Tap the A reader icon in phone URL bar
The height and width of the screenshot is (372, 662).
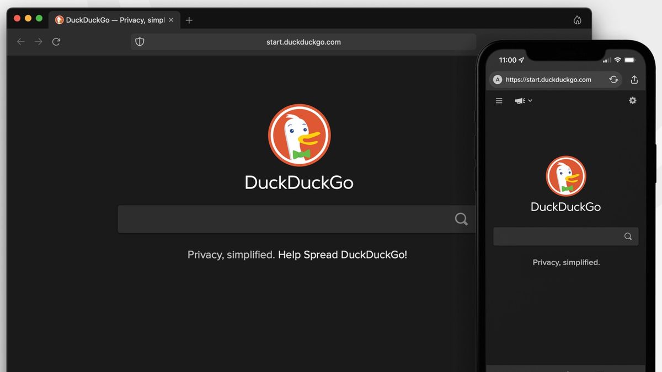coord(497,79)
